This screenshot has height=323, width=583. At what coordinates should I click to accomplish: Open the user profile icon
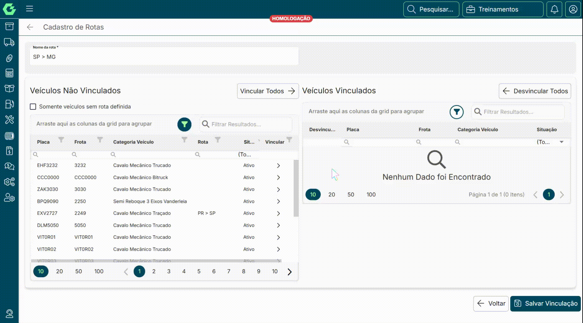pyautogui.click(x=573, y=9)
